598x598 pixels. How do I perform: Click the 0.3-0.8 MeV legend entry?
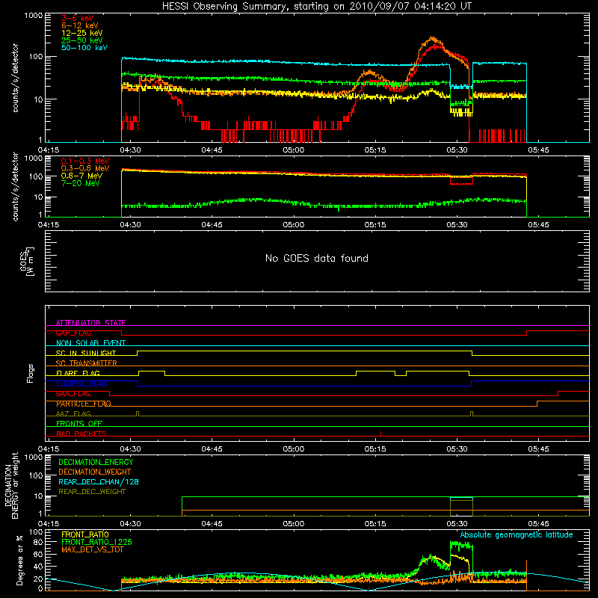(x=85, y=168)
